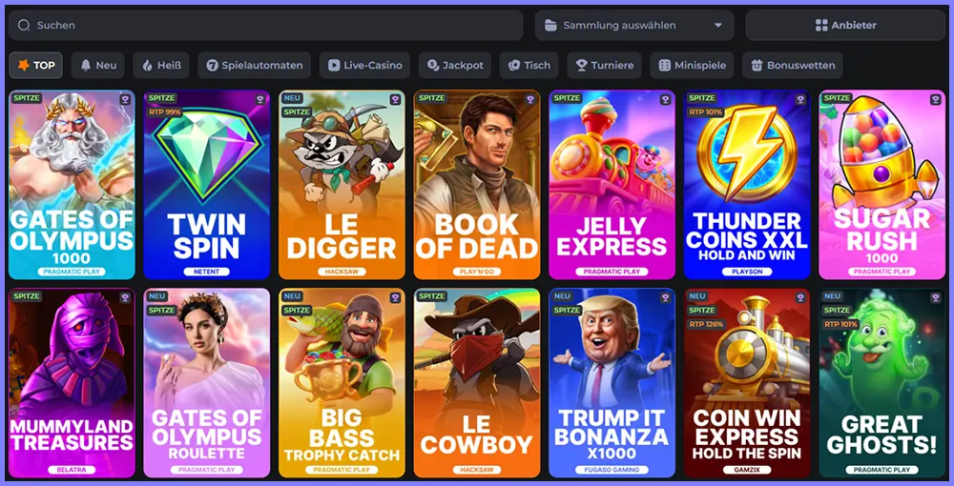Click the NEU badge on Le Digger
The image size is (954, 486).
click(292, 98)
